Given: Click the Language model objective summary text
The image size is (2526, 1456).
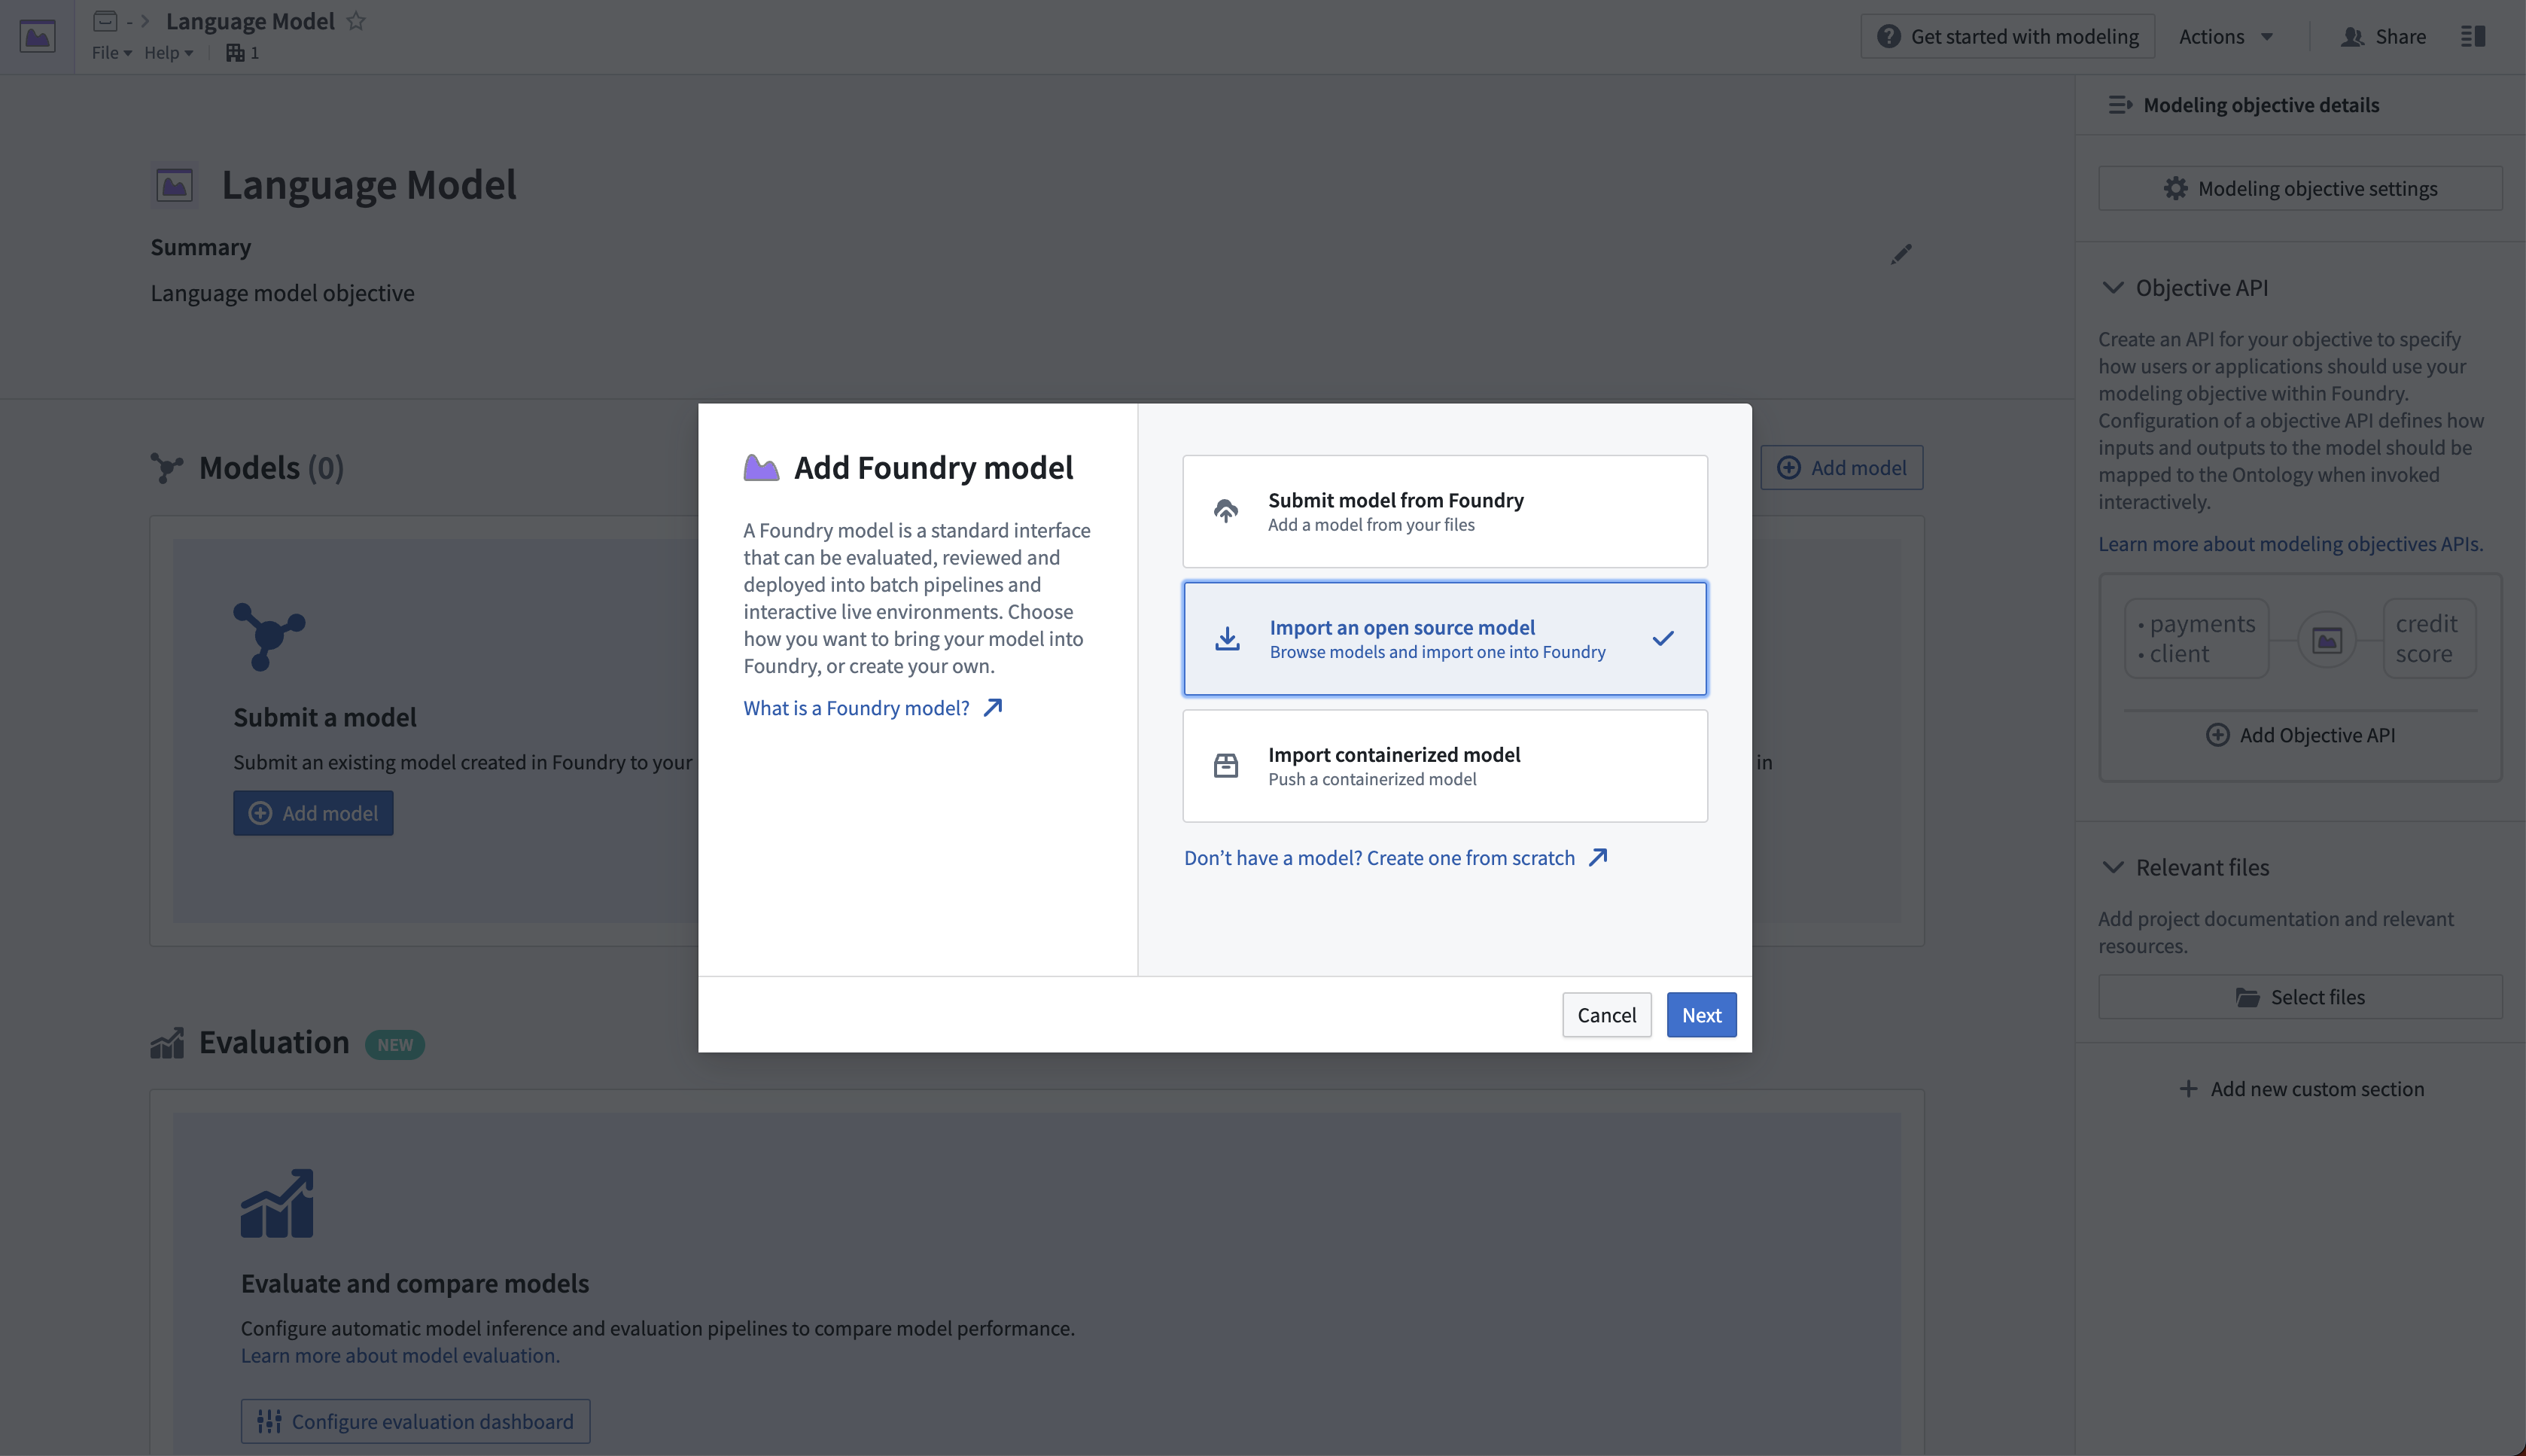Looking at the screenshot, I should click(283, 293).
